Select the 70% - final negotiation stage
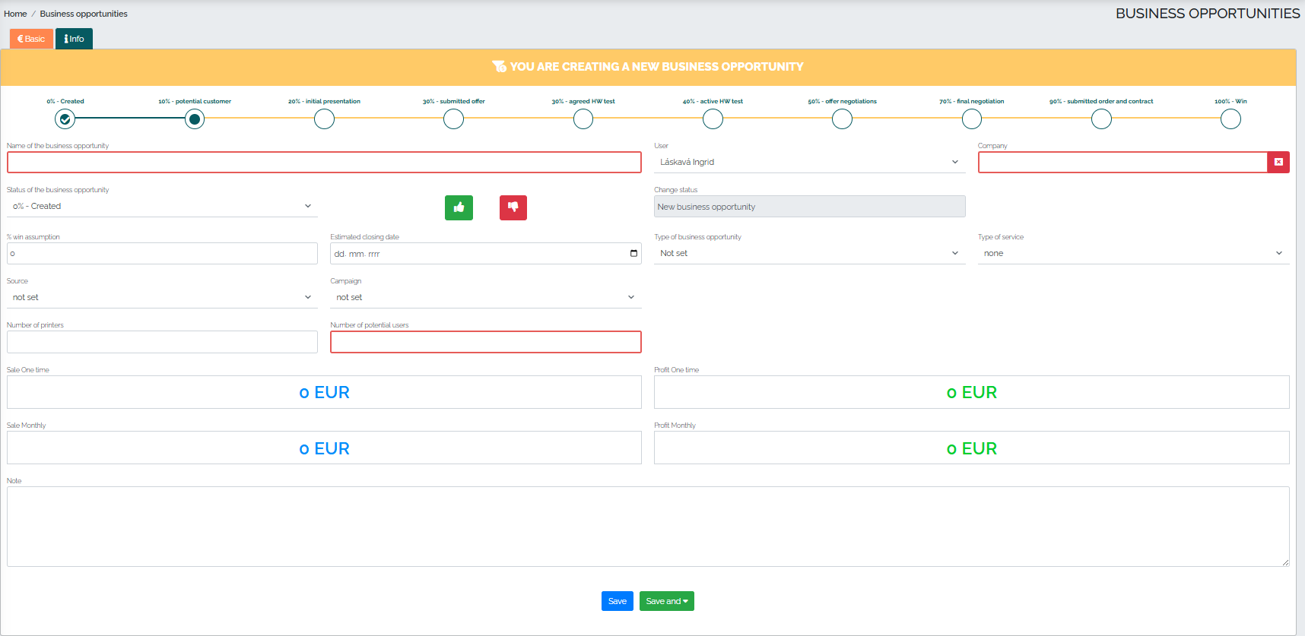 tap(972, 119)
